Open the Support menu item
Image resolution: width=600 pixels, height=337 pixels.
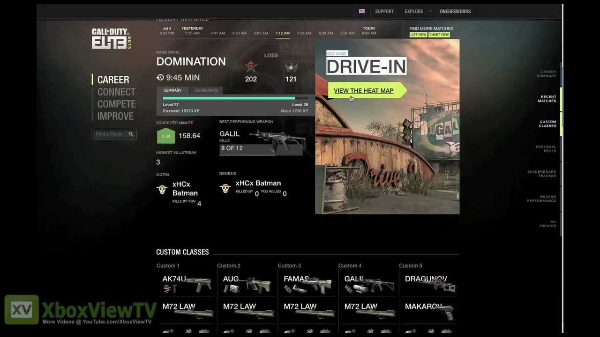384,11
